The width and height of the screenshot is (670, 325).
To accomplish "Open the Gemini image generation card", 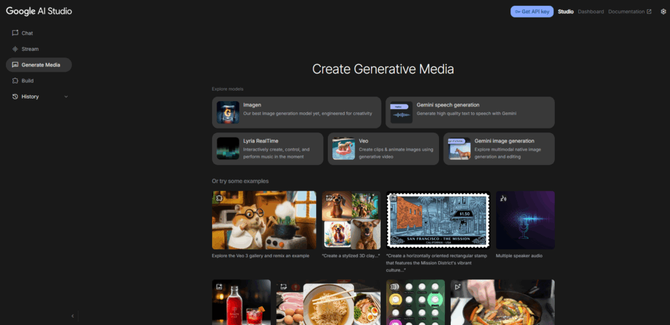I will click(x=499, y=149).
